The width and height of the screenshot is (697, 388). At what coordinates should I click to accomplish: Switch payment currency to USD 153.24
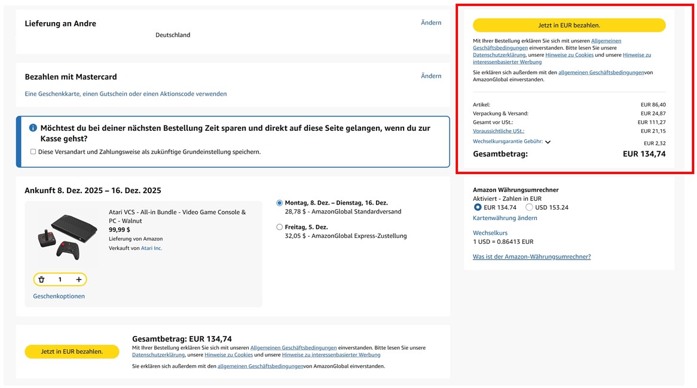coord(529,207)
